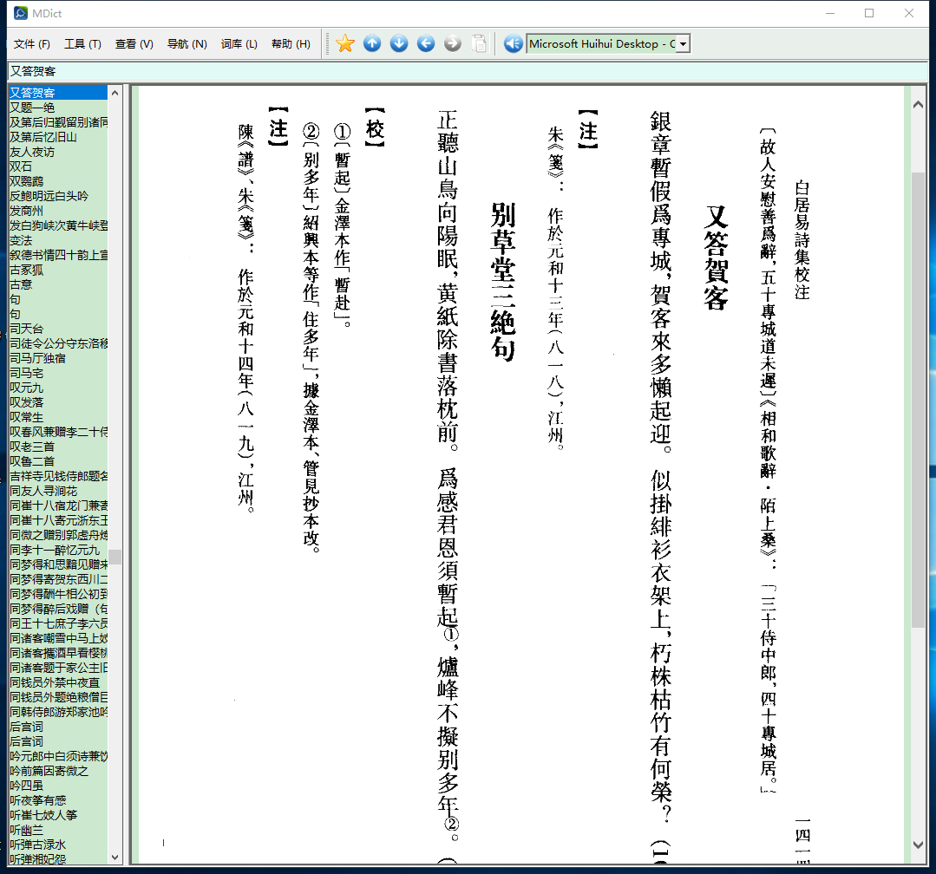Click the entry list scrollbar thumb
The image size is (936, 874).
(115, 557)
